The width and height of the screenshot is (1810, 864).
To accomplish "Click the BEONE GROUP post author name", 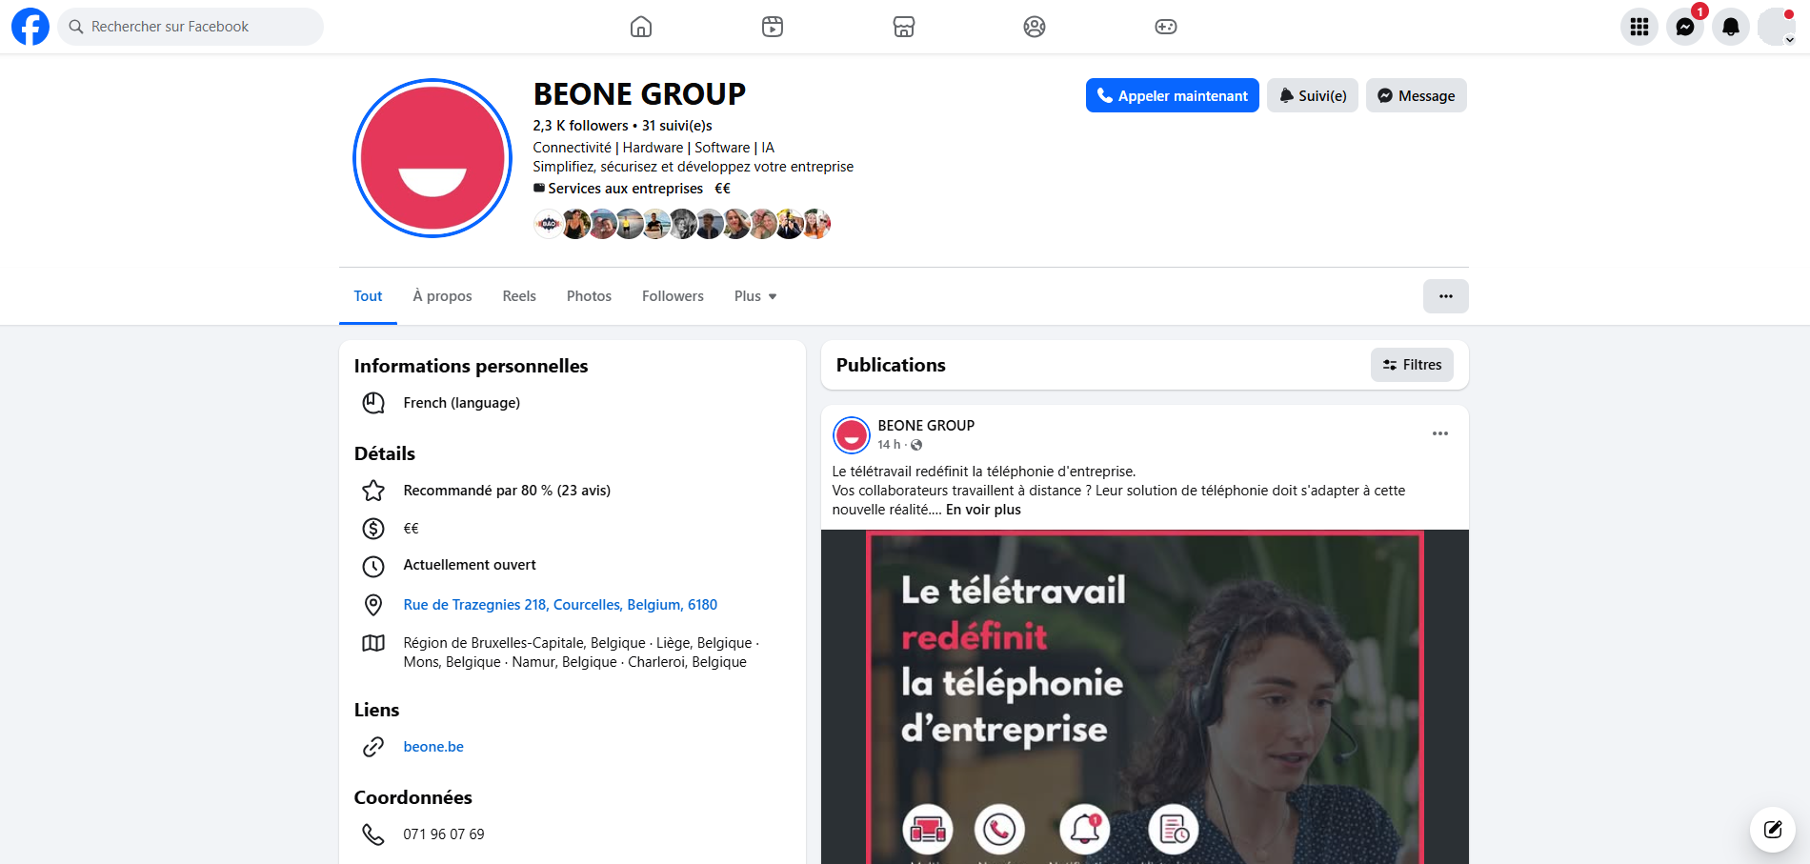I will [x=926, y=426].
